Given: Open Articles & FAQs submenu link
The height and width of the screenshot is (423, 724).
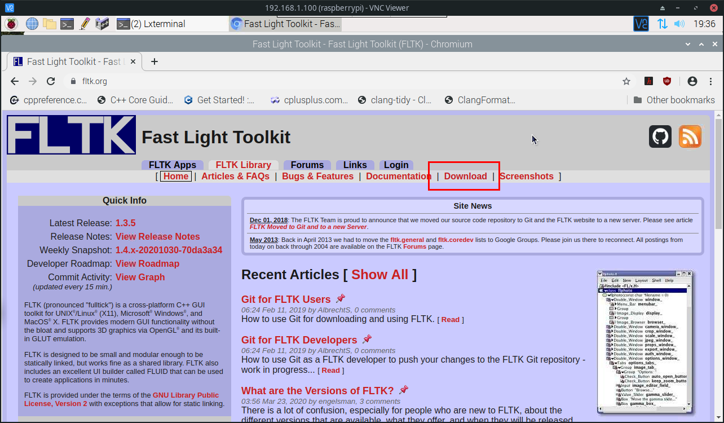Looking at the screenshot, I should (235, 176).
